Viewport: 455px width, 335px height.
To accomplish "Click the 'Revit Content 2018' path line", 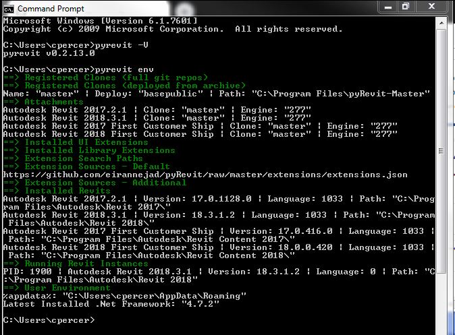I will (151, 256).
